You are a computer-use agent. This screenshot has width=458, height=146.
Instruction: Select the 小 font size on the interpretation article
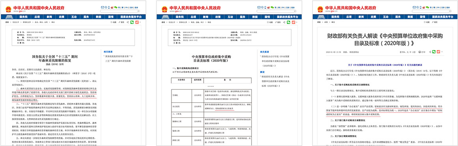coord(413,52)
